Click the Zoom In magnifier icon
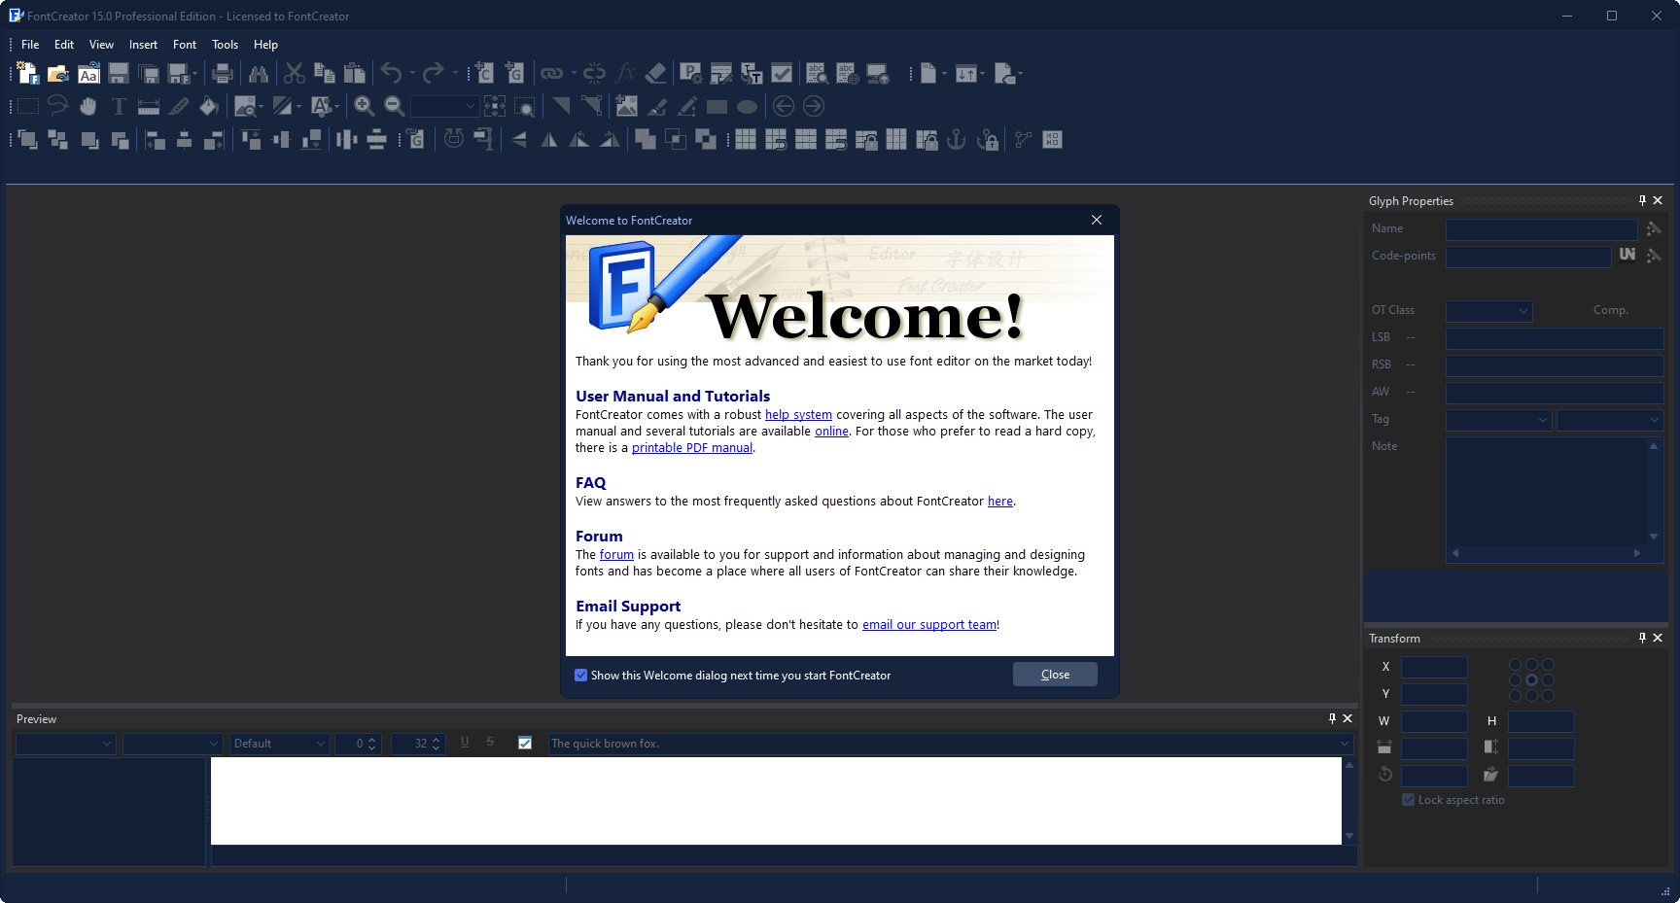This screenshot has width=1680, height=903. pyautogui.click(x=365, y=106)
